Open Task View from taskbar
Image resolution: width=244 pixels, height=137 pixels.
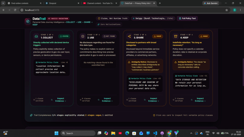(x=99, y=133)
